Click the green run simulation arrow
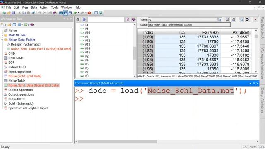265x149 pixels. pos(75,13)
